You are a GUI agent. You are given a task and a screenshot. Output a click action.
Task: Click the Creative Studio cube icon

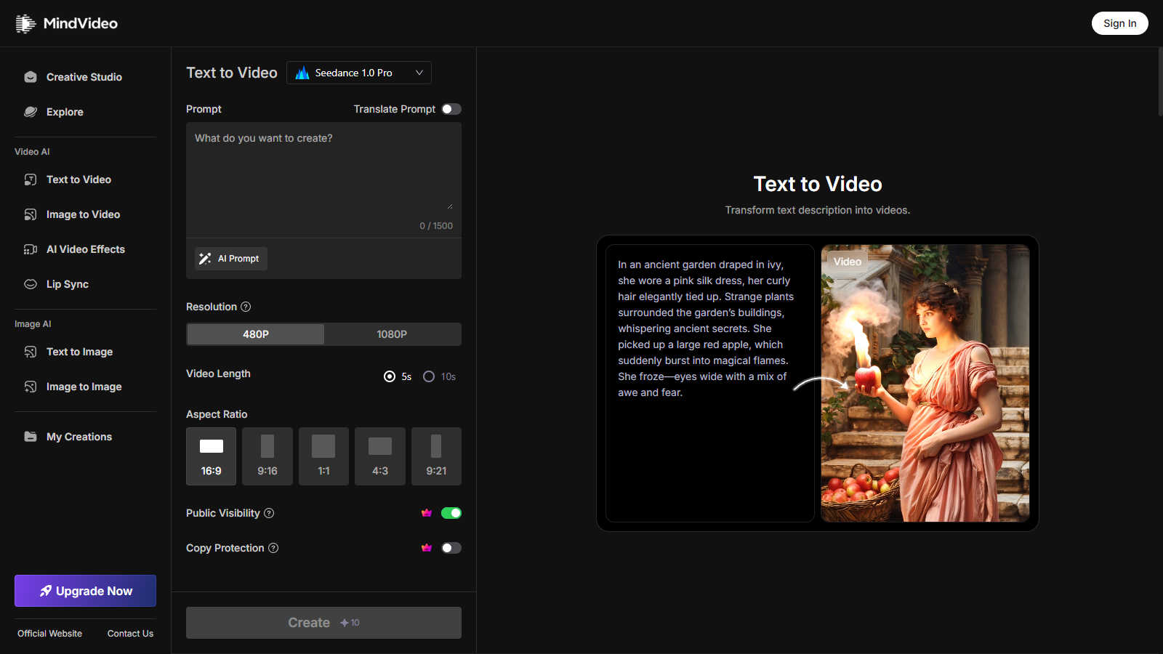31,77
